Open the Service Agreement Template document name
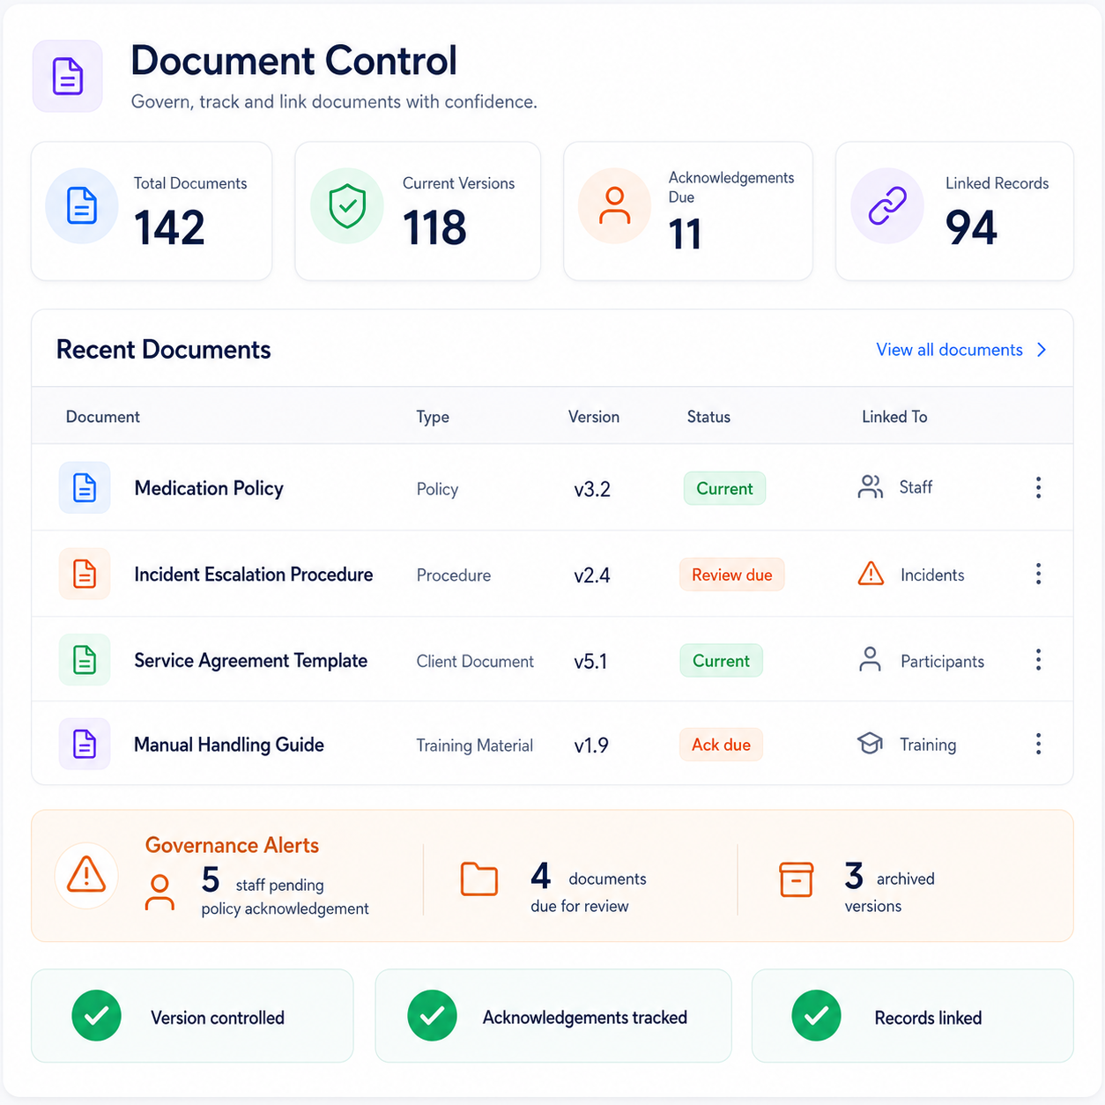 pos(250,661)
